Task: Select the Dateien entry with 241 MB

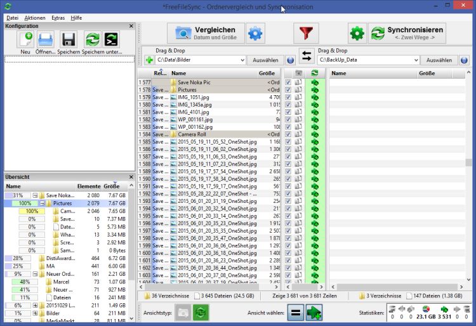Action: click(x=66, y=297)
